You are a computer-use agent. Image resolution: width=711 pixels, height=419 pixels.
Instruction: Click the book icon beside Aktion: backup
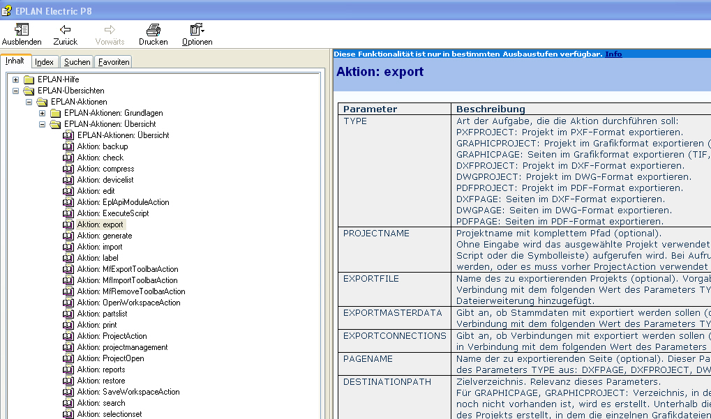[68, 146]
